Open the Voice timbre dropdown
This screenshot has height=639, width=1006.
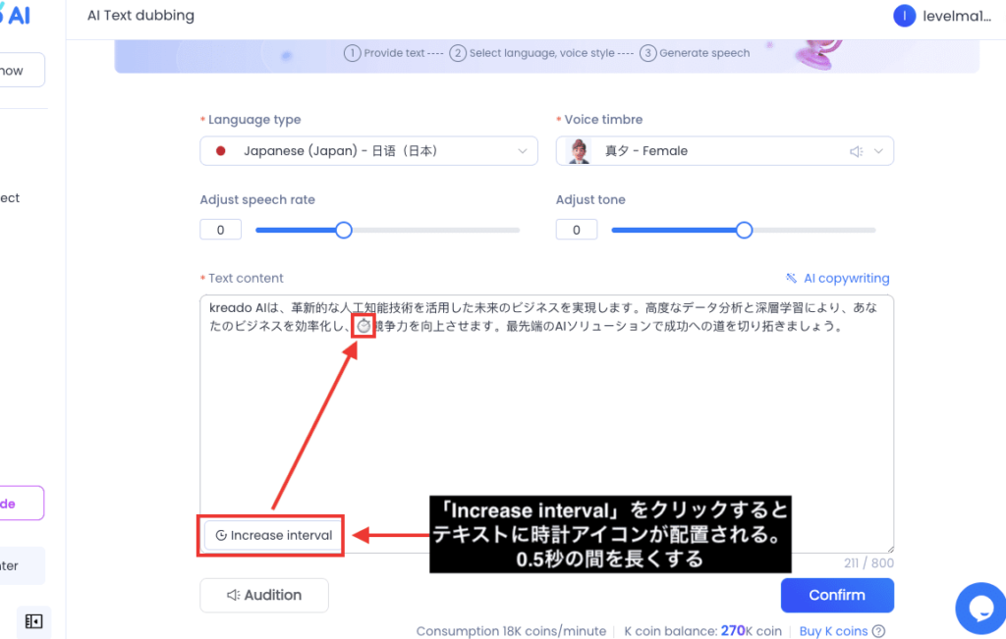pyautogui.click(x=724, y=151)
